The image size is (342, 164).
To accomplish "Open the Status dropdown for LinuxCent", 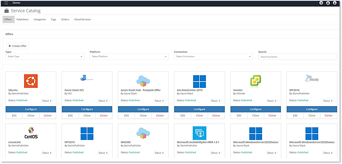I will point(47,153).
